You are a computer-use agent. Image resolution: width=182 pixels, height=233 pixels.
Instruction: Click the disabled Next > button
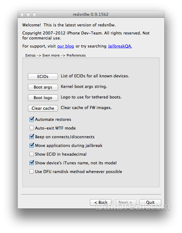[125, 202]
